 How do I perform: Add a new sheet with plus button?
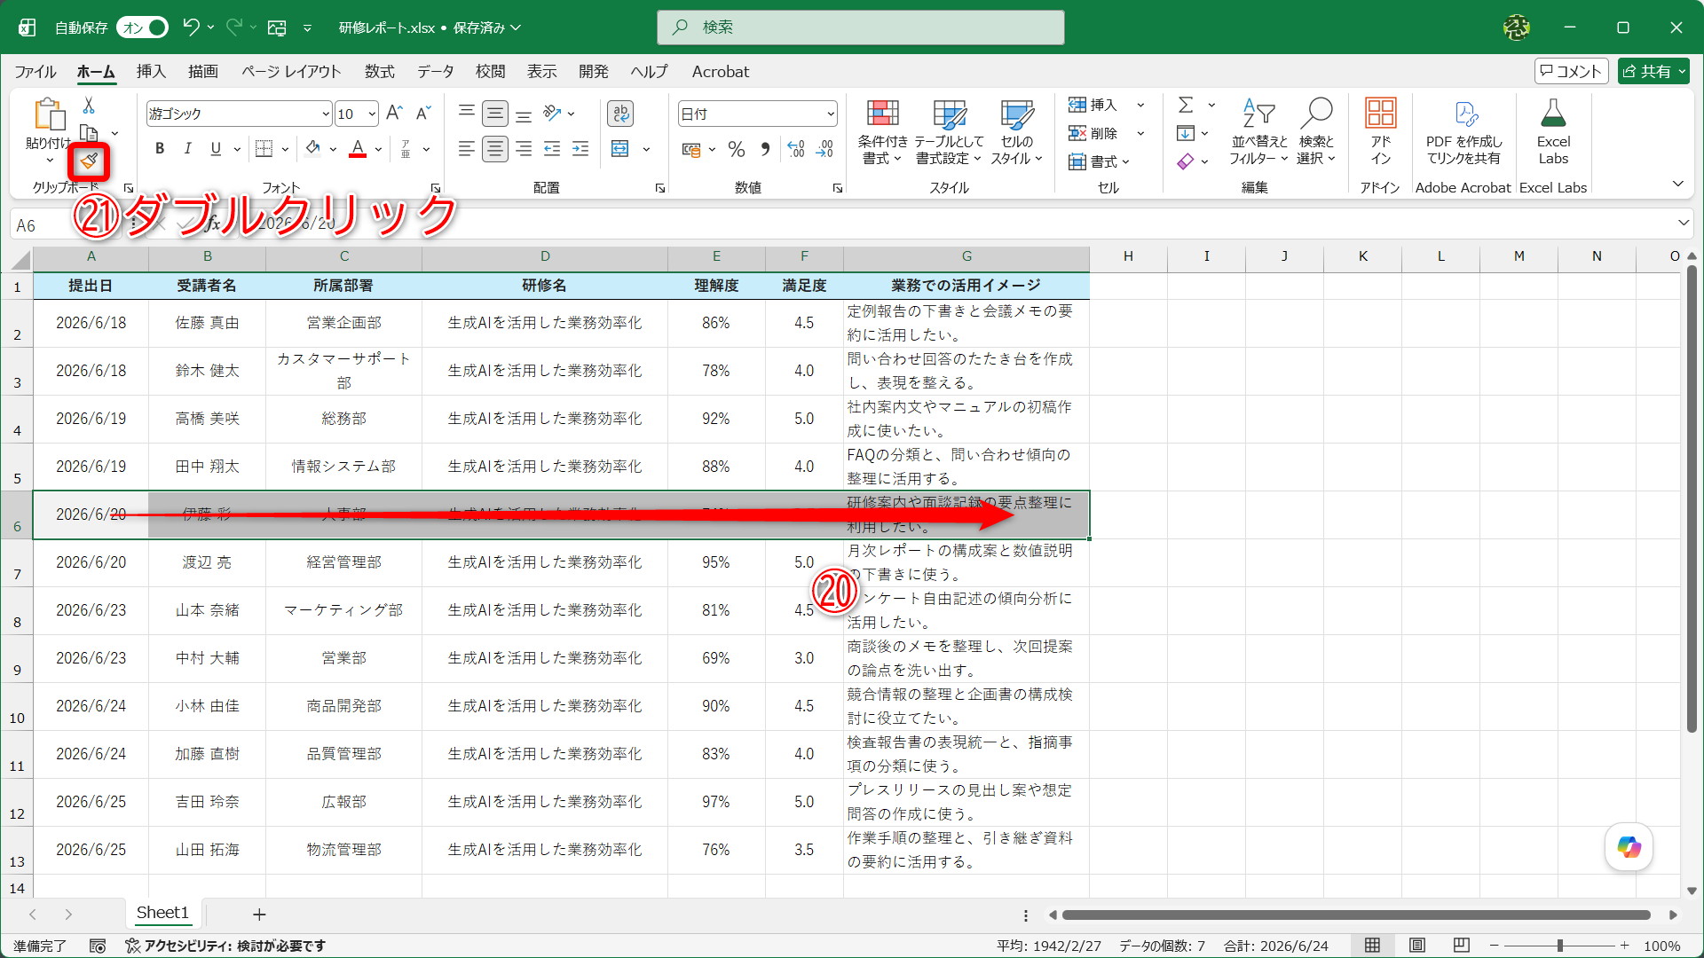click(259, 914)
